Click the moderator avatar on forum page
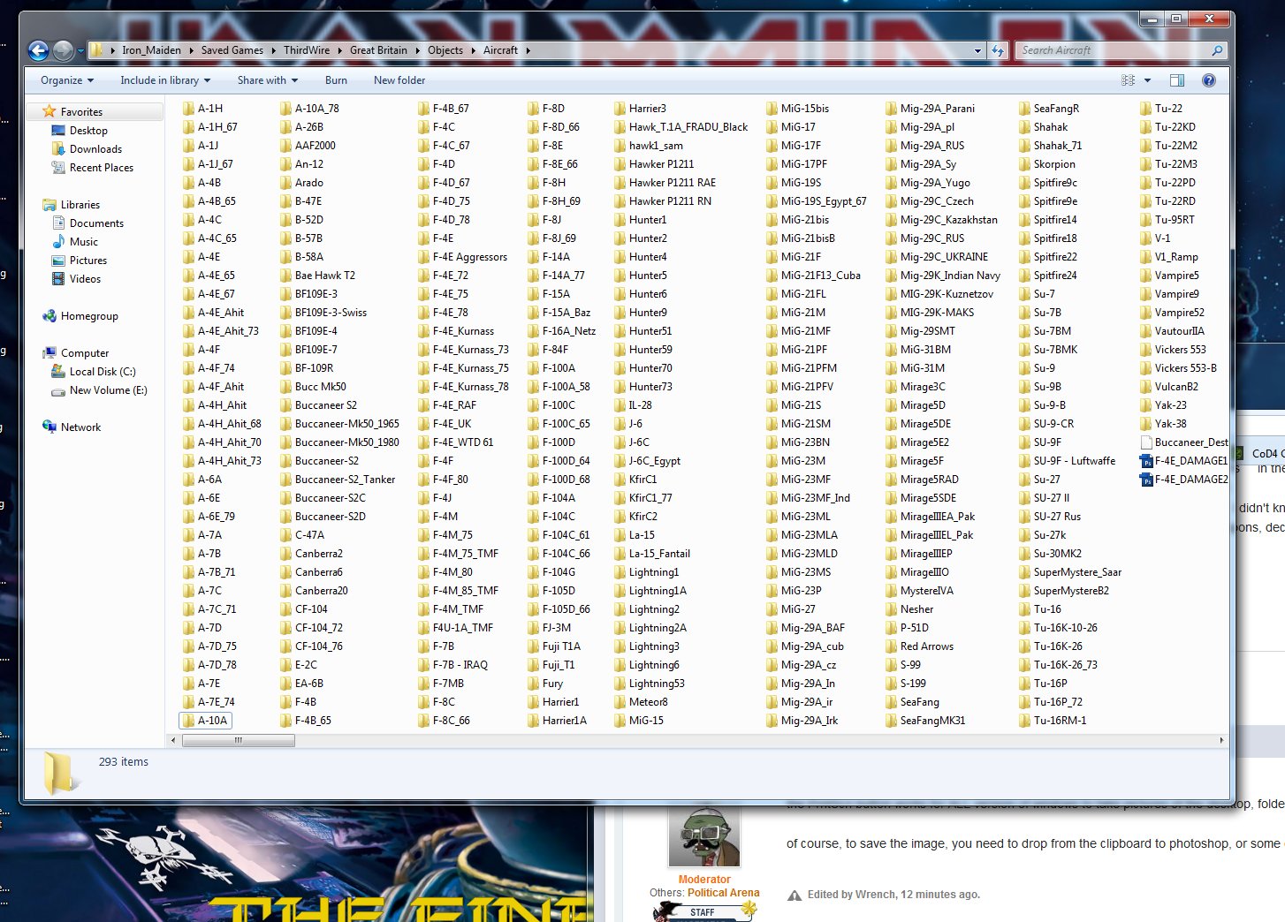The image size is (1285, 922). (x=704, y=835)
